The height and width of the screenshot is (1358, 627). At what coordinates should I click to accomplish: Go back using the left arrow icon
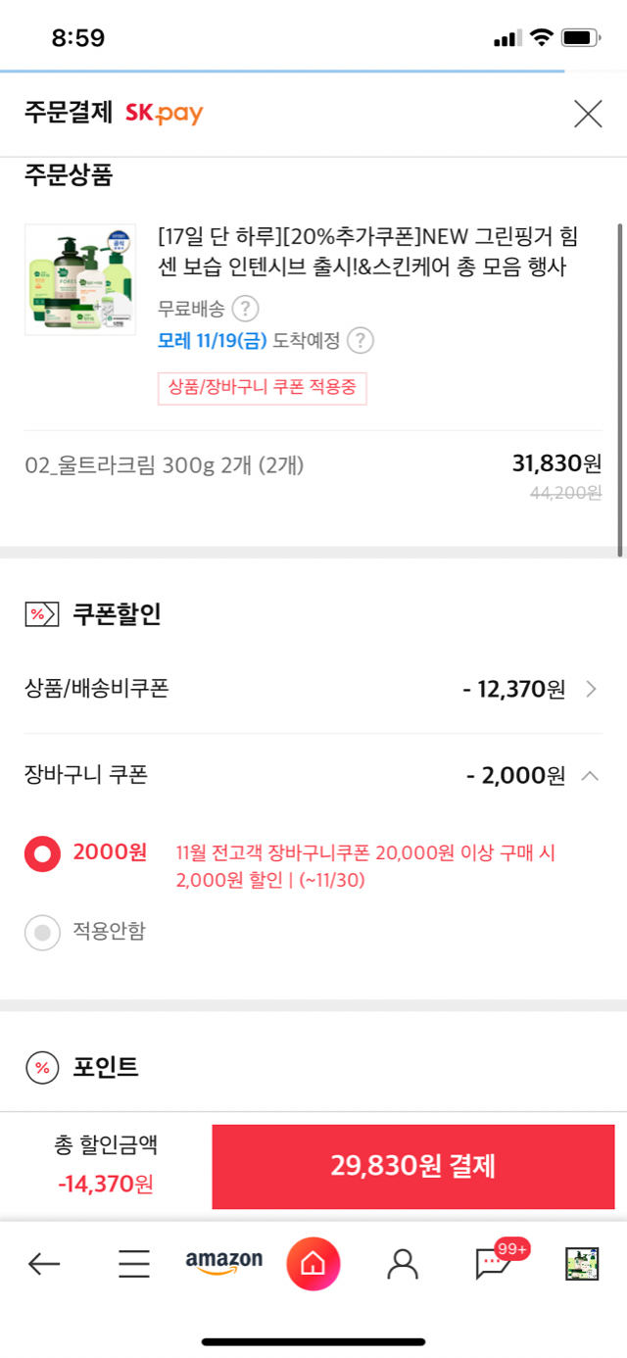tap(44, 1264)
